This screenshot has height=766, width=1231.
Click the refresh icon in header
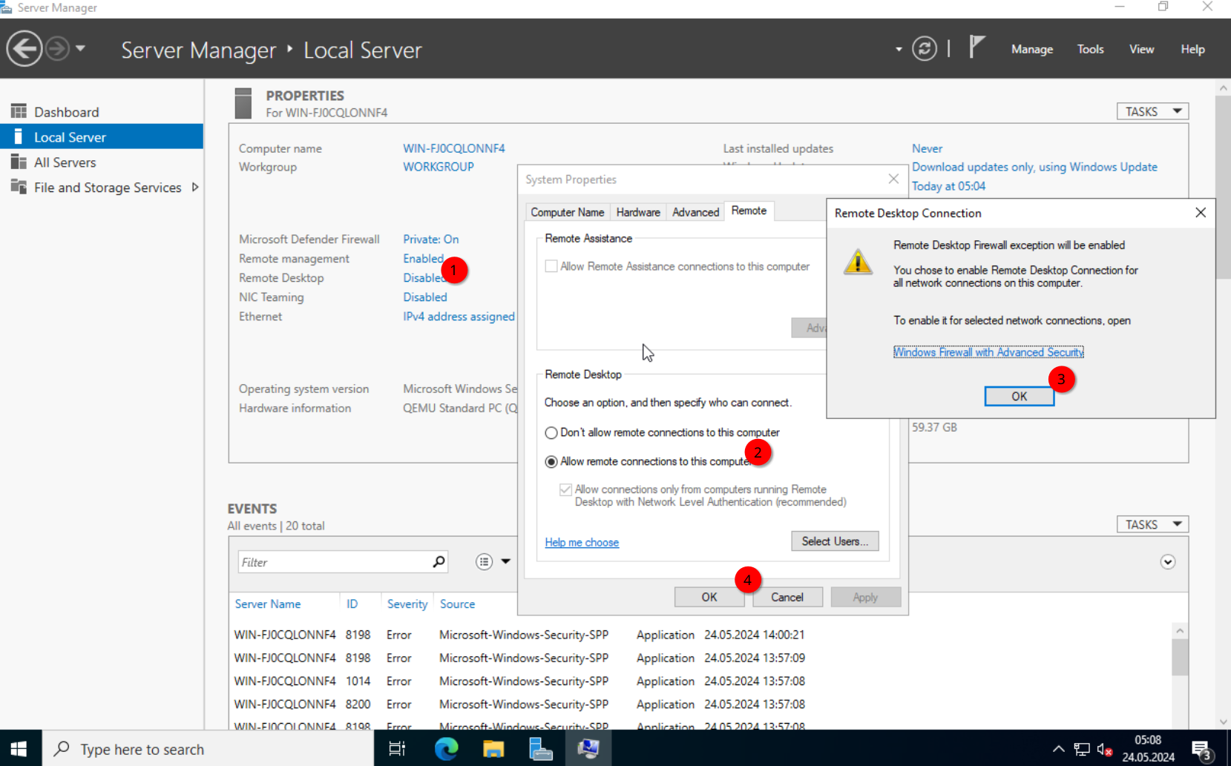(x=925, y=49)
